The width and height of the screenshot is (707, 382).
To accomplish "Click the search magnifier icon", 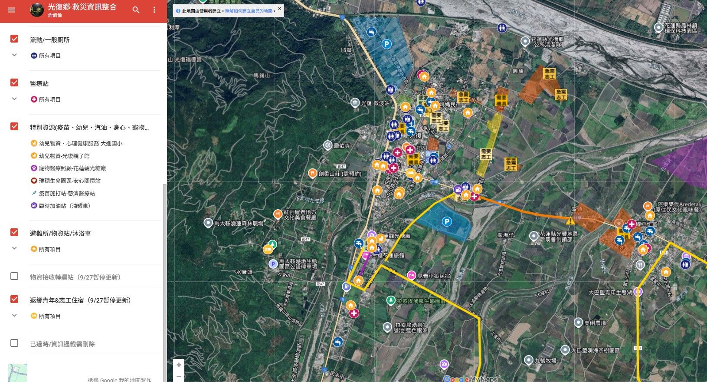I will point(136,10).
